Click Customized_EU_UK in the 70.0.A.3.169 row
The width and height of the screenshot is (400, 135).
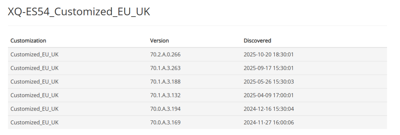pyautogui.click(x=35, y=122)
